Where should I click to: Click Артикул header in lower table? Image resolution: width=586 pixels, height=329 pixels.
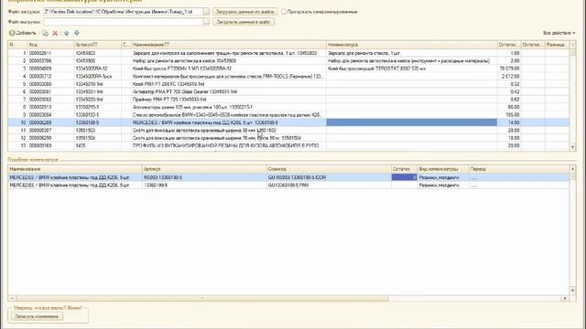tap(204, 169)
